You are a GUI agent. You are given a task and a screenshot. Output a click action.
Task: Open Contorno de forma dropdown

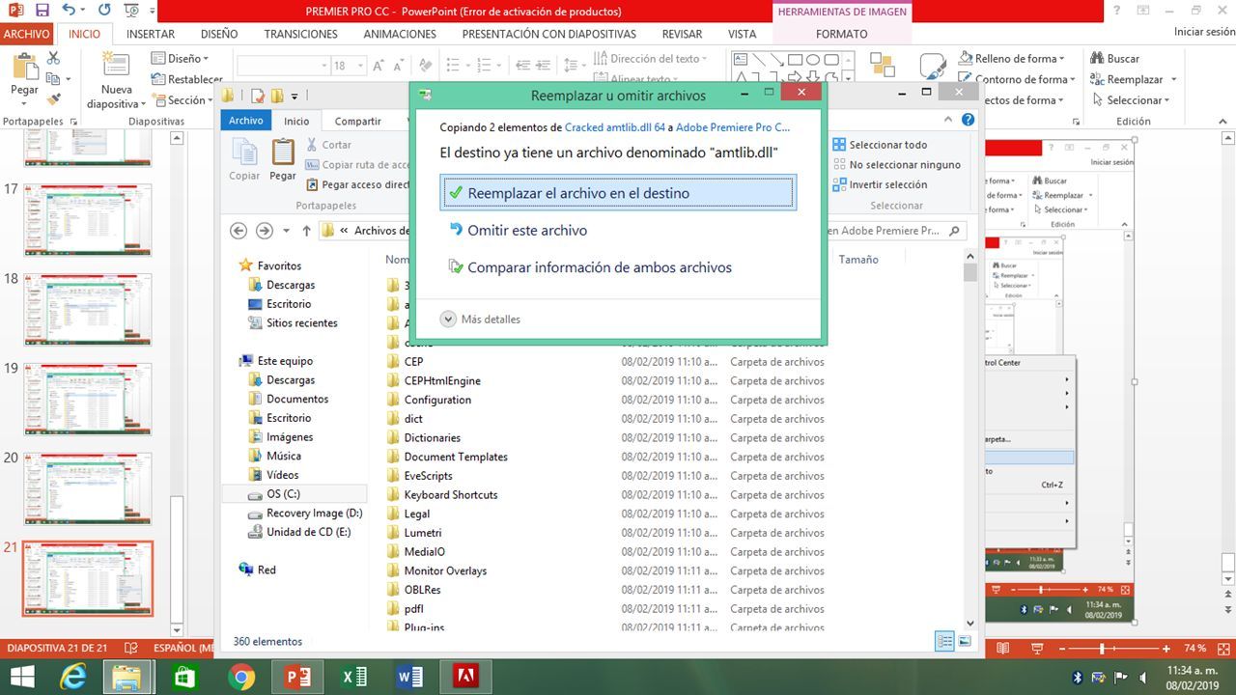point(1019,80)
